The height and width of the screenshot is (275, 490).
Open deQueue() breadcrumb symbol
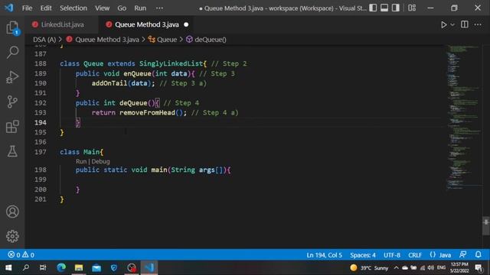click(211, 40)
